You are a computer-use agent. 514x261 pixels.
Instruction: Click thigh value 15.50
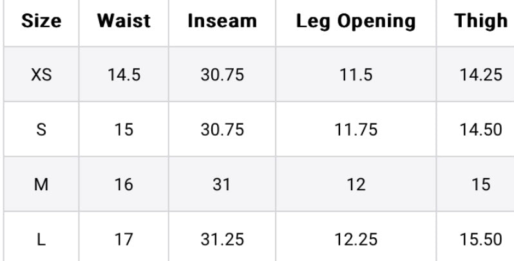481,240
